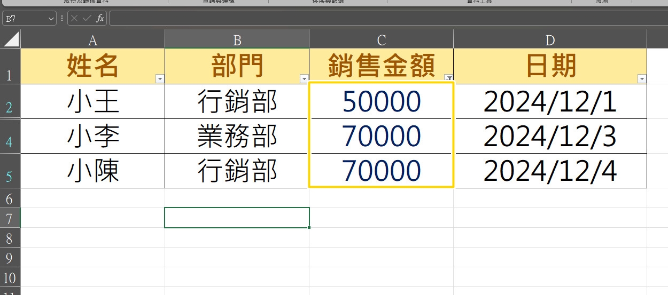Click inside the formula bar input

pos(385,19)
